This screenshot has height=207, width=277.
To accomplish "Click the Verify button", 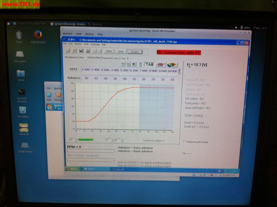I will [120, 52].
